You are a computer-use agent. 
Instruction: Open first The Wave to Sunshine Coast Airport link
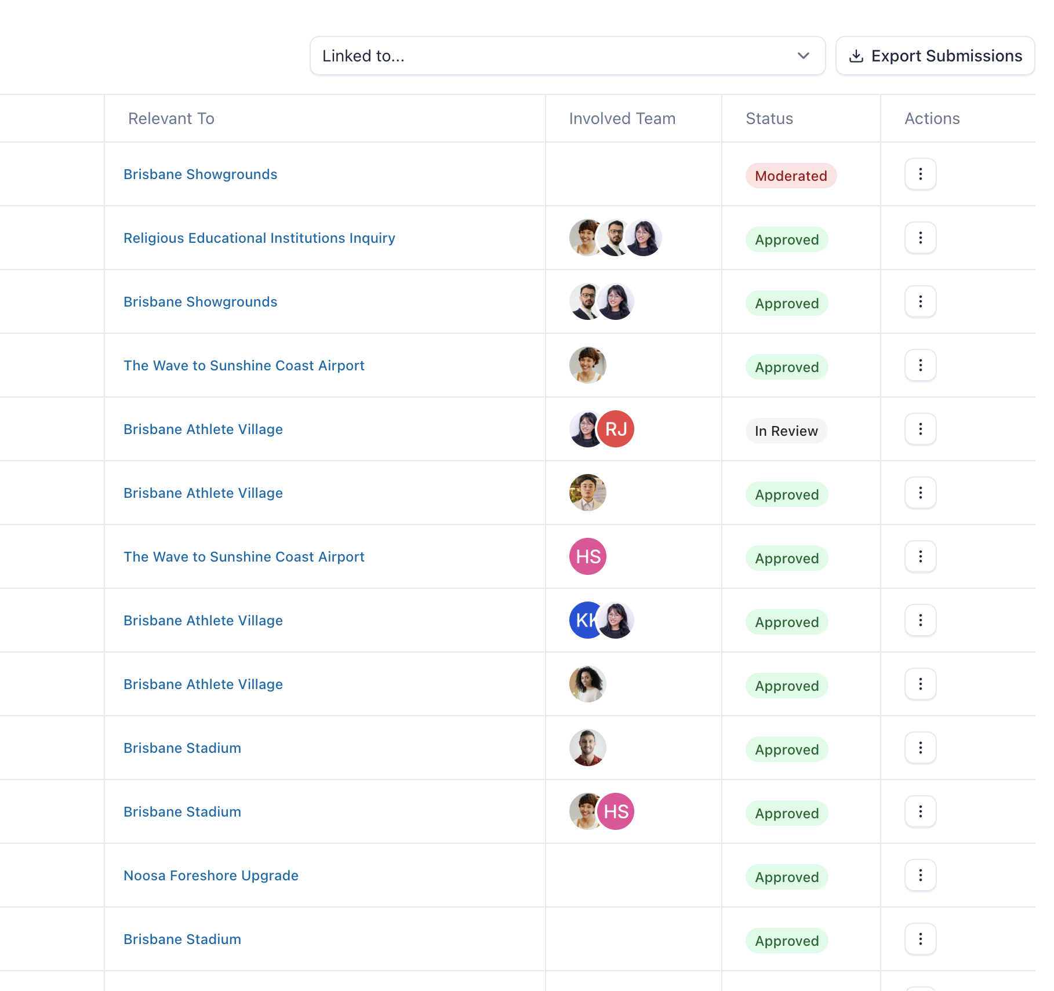click(244, 366)
